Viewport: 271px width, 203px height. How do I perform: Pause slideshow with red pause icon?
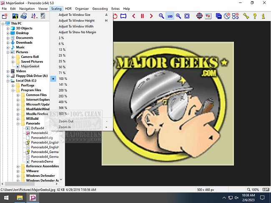click(142, 16)
